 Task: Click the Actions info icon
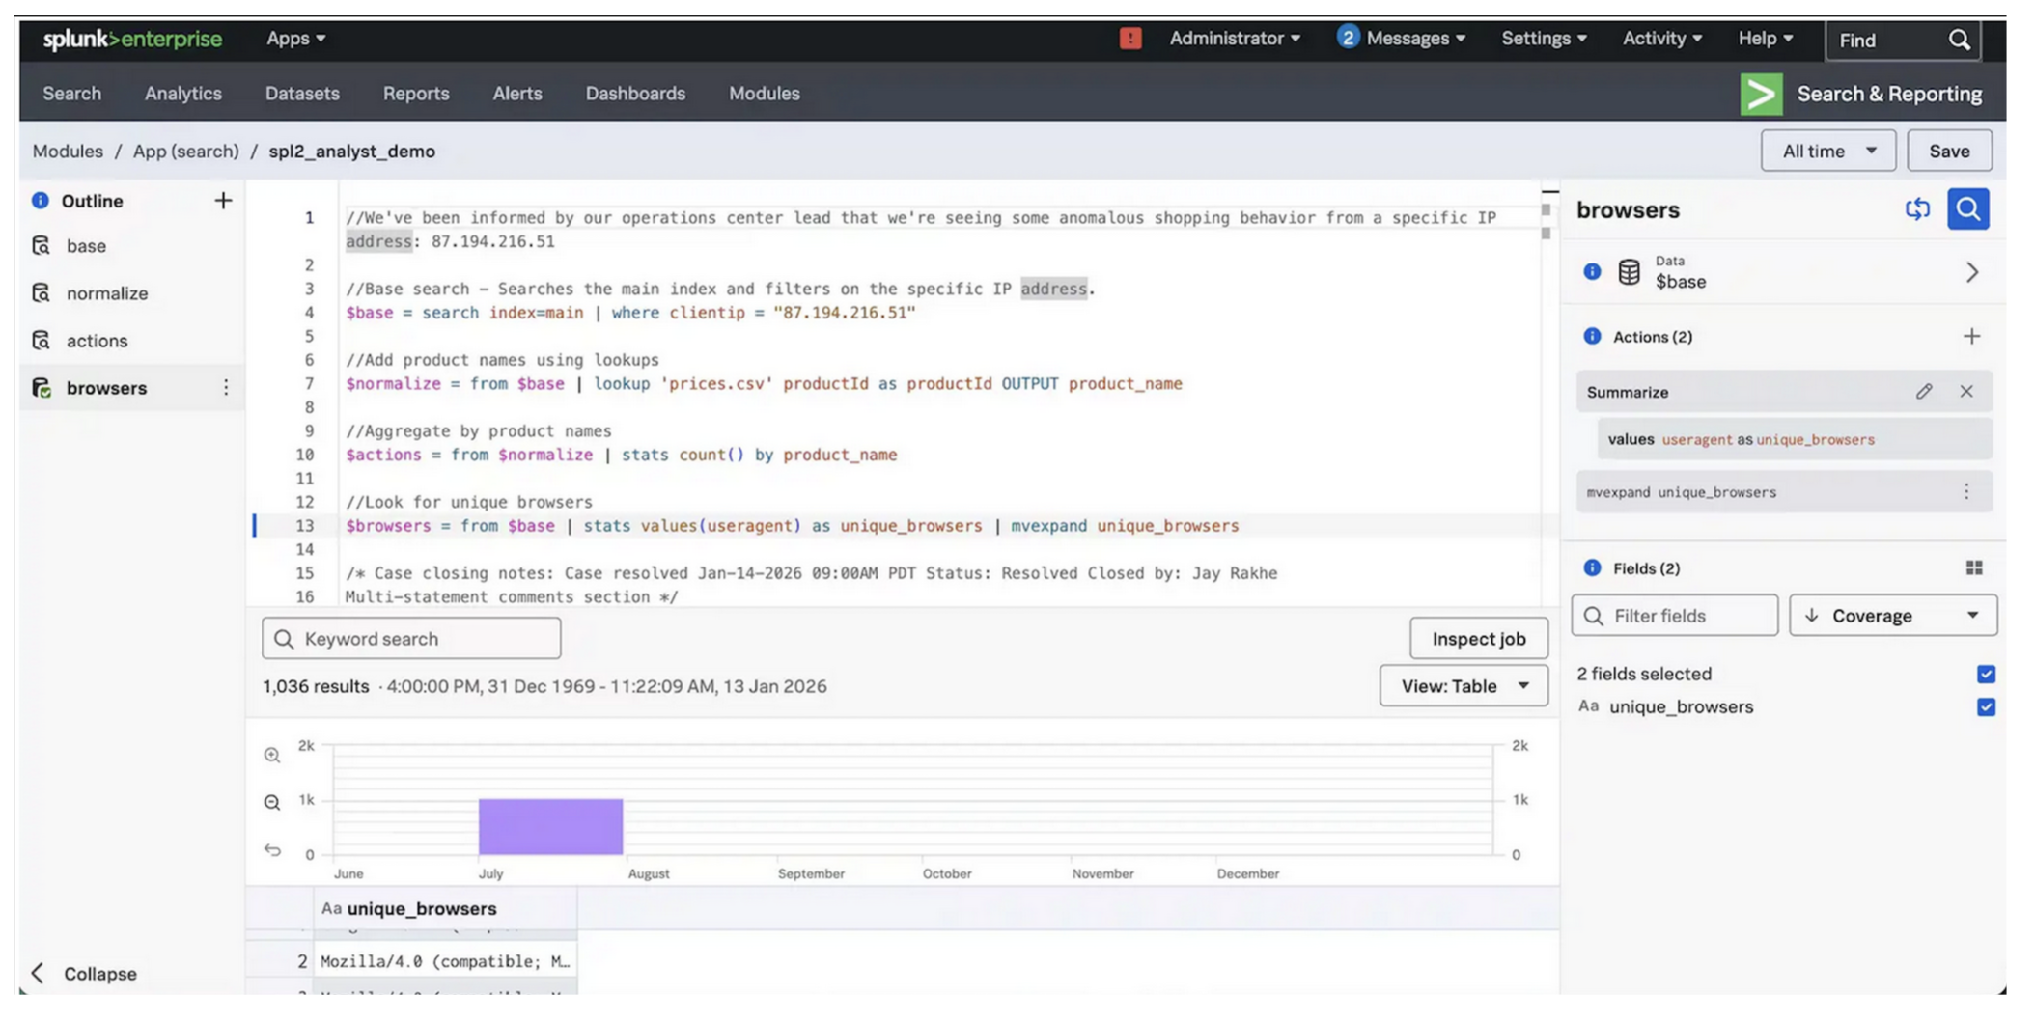pos(1592,336)
